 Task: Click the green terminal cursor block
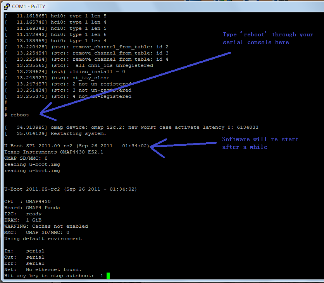click(108, 276)
